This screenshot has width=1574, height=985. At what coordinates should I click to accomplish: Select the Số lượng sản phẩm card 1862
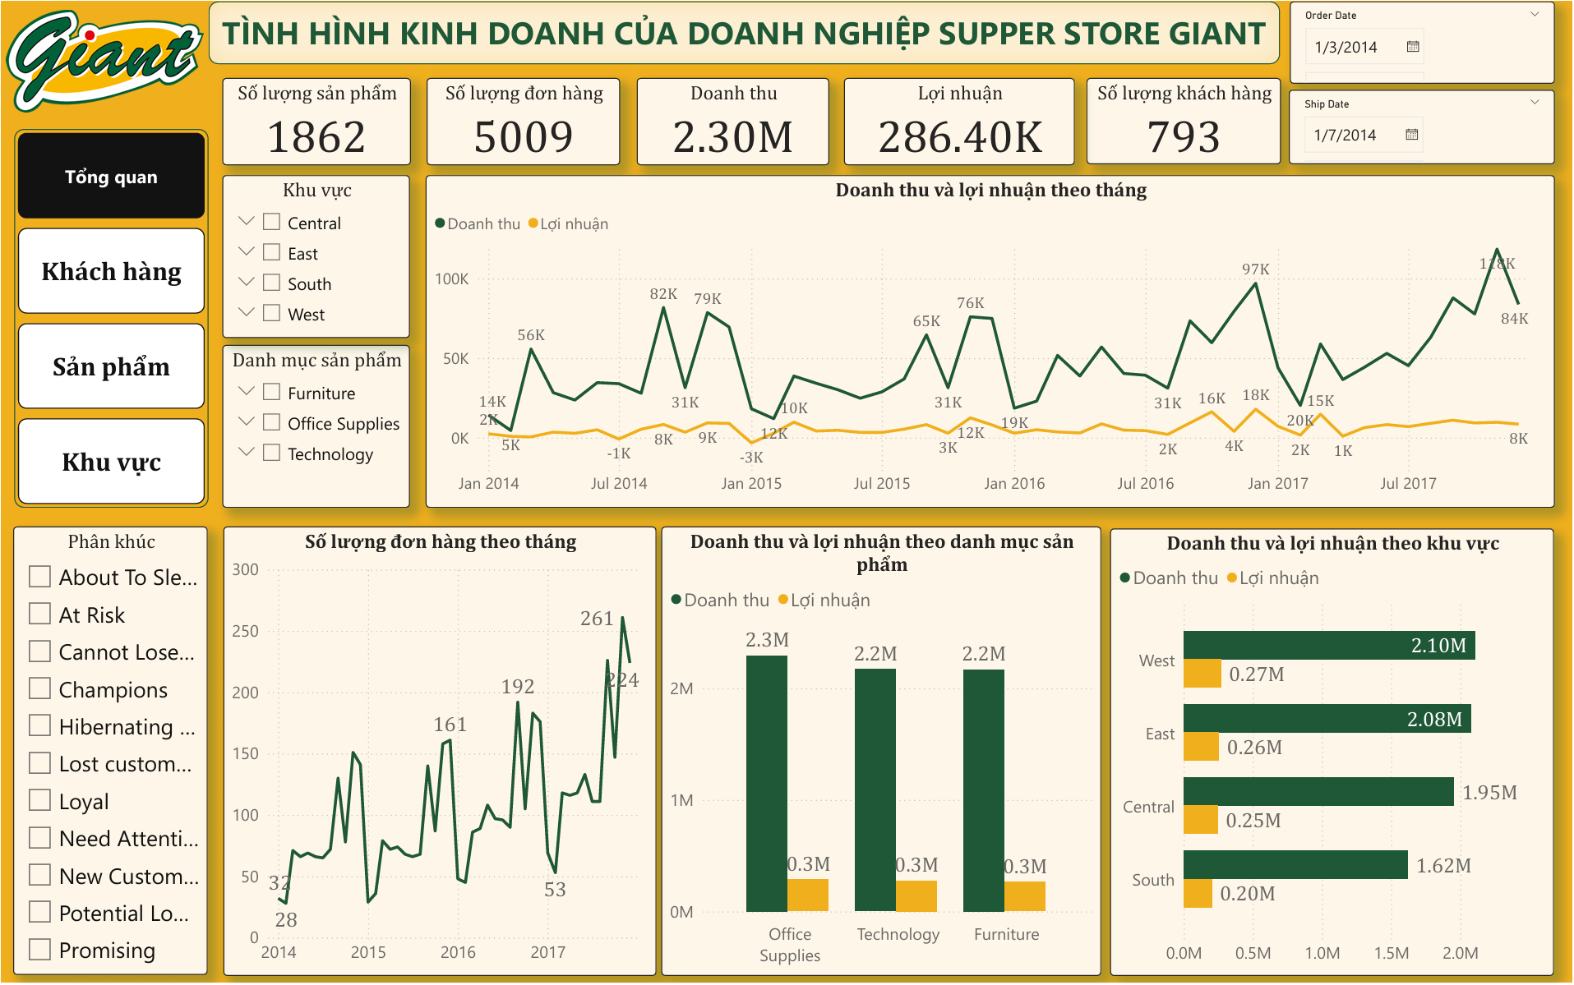click(316, 121)
